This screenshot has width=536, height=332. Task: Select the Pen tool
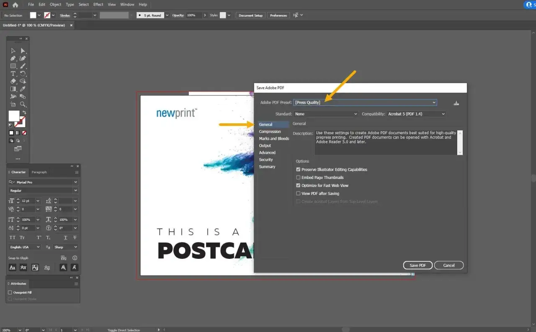(x=13, y=58)
